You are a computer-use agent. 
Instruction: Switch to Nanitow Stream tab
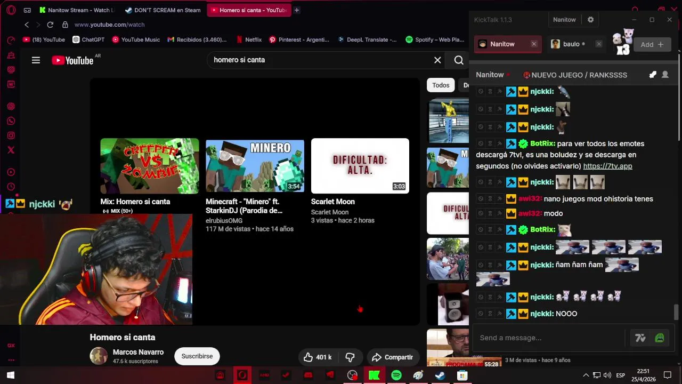77,10
